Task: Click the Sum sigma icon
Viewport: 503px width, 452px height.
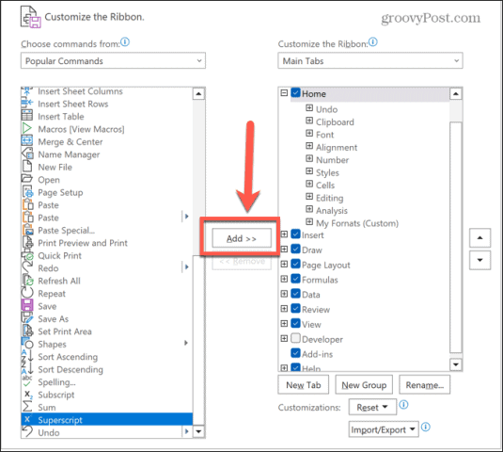Action: 27,407
